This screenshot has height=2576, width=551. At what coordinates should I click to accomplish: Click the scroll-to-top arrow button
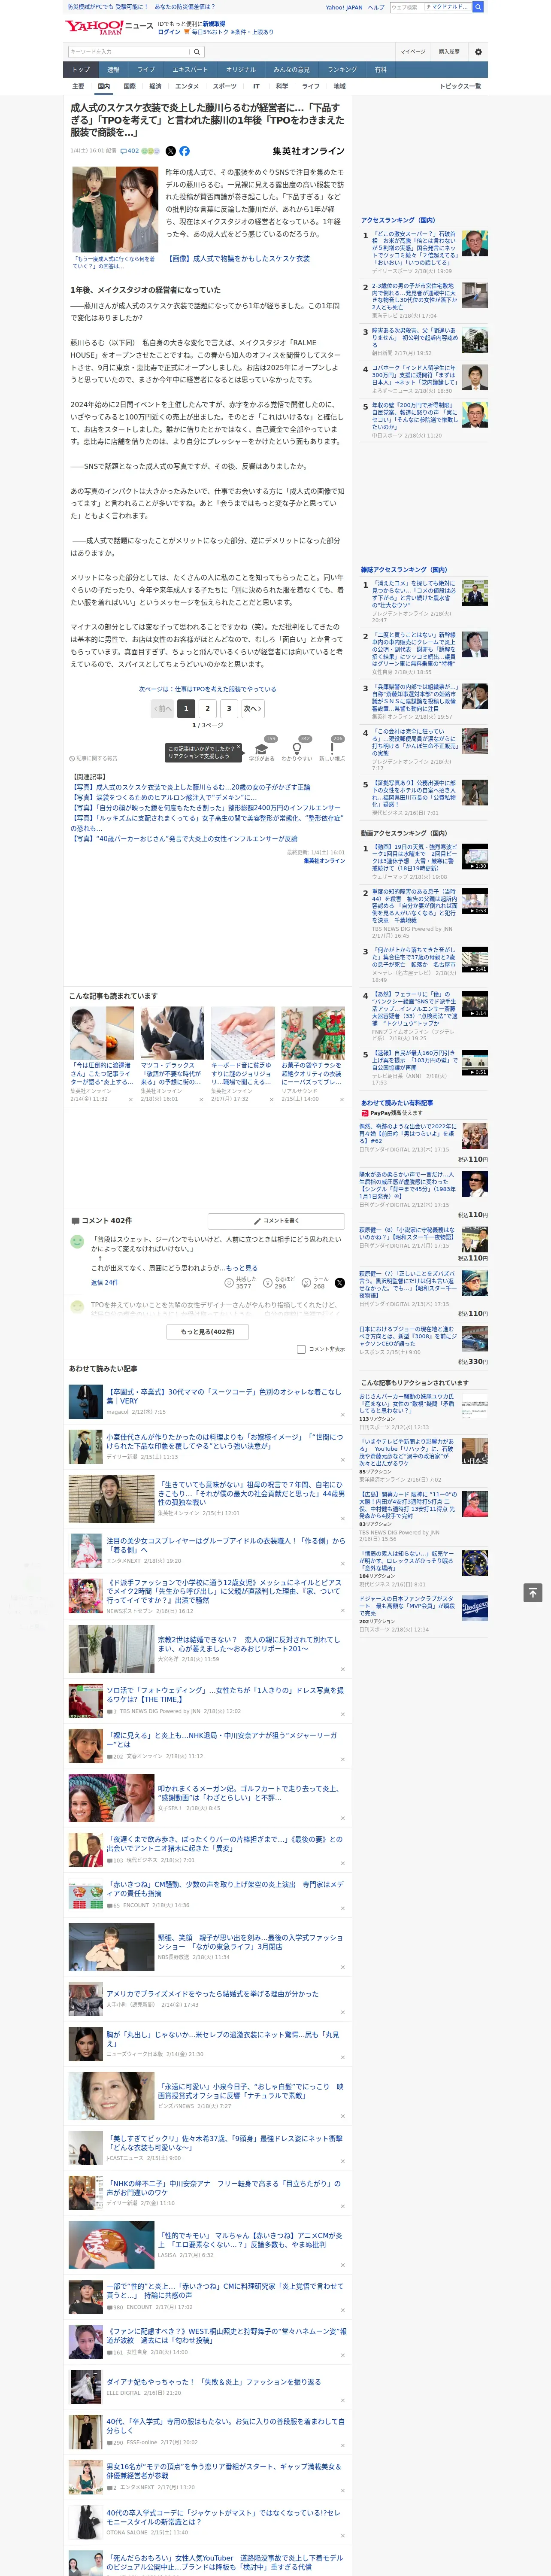click(533, 1592)
